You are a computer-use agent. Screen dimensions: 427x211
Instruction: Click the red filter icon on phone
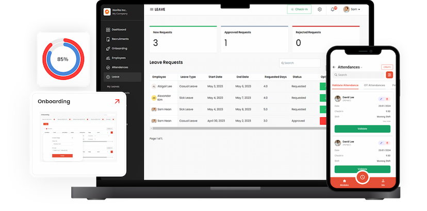tap(389, 75)
